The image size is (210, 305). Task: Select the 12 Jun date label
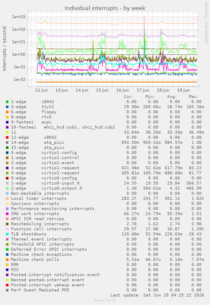point(41,90)
